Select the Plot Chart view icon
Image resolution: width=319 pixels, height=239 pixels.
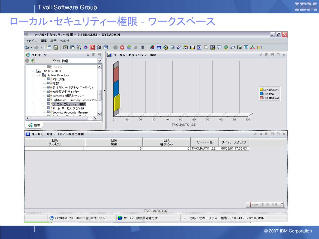click(179, 47)
